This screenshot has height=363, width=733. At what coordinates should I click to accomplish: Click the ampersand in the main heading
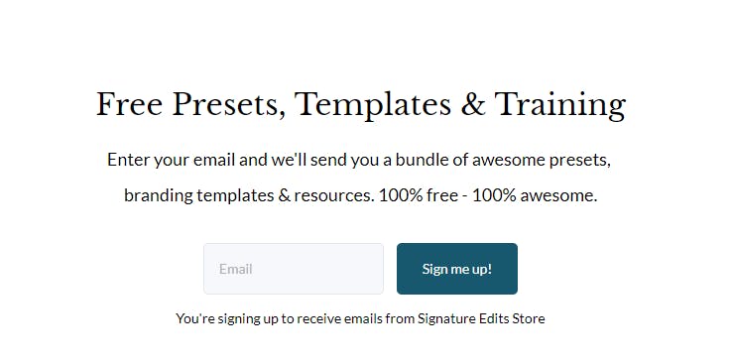(x=472, y=104)
